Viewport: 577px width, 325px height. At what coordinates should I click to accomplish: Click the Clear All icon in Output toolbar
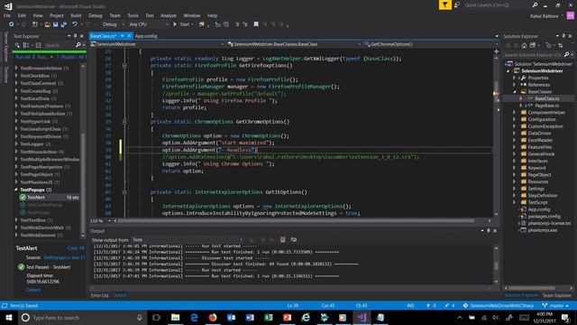pyautogui.click(x=282, y=239)
